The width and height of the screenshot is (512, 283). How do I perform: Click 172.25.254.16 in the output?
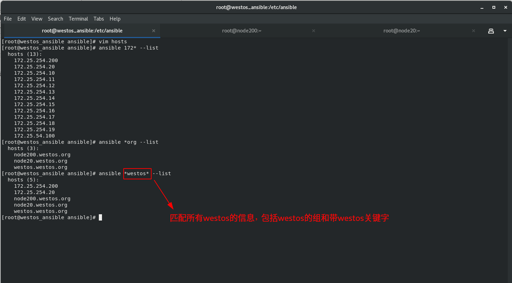pyautogui.click(x=34, y=111)
